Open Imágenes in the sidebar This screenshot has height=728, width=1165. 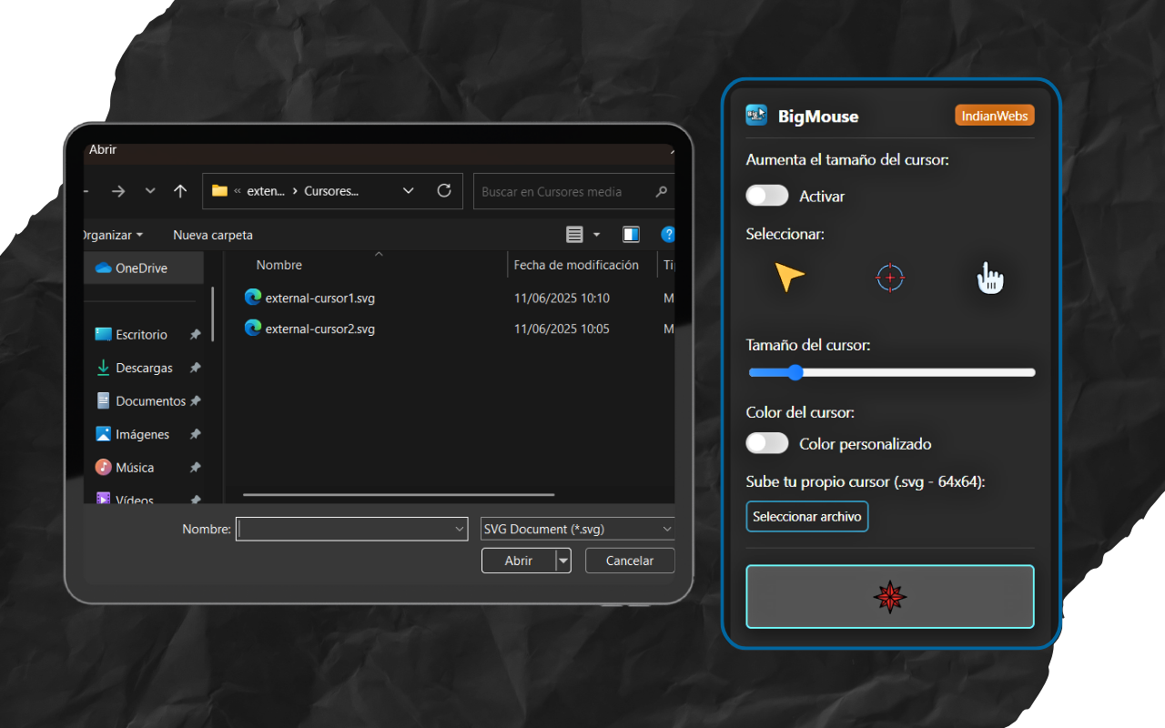pos(133,435)
